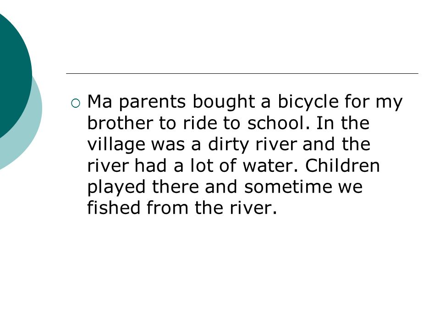
Task: Click the word "Children" in fourth line
Action: (x=342, y=165)
